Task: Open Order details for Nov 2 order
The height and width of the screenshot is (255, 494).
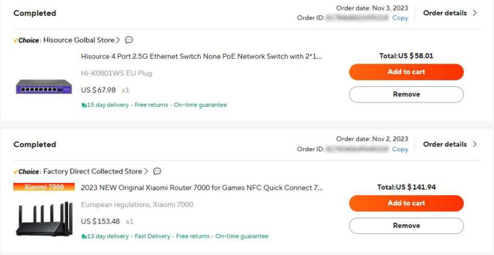Action: [450, 144]
